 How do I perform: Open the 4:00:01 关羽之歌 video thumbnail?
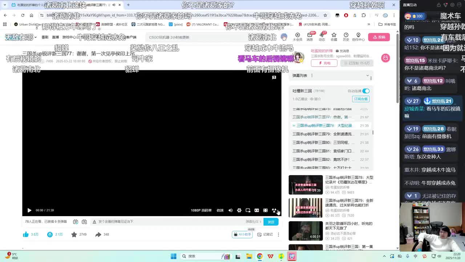click(306, 231)
